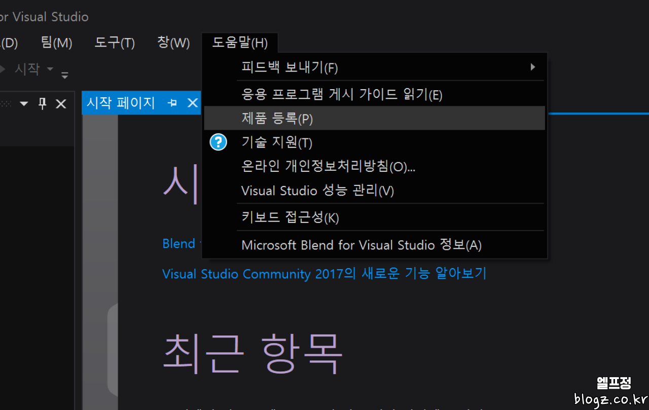Open Visual Studio Community 2017 새로운 기능 link
Screen dimensions: 649x410
pyautogui.click(x=324, y=274)
